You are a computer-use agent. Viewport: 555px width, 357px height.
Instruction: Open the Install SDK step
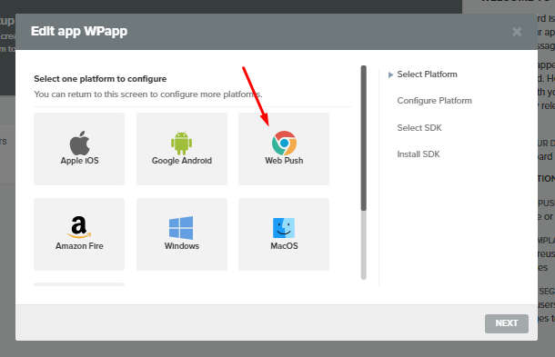click(419, 154)
